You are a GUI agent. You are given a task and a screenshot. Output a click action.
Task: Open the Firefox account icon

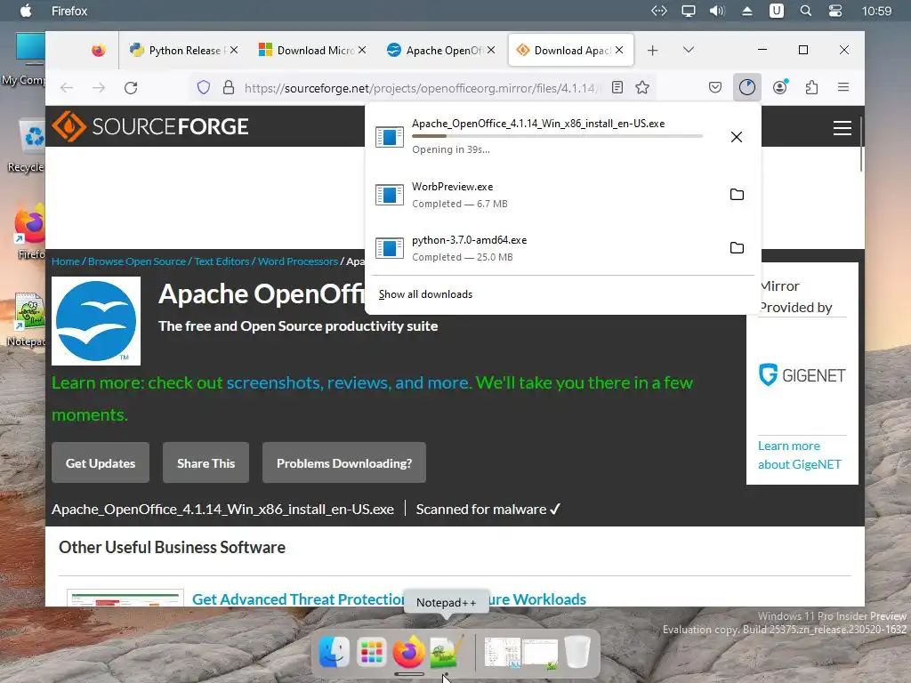(779, 88)
